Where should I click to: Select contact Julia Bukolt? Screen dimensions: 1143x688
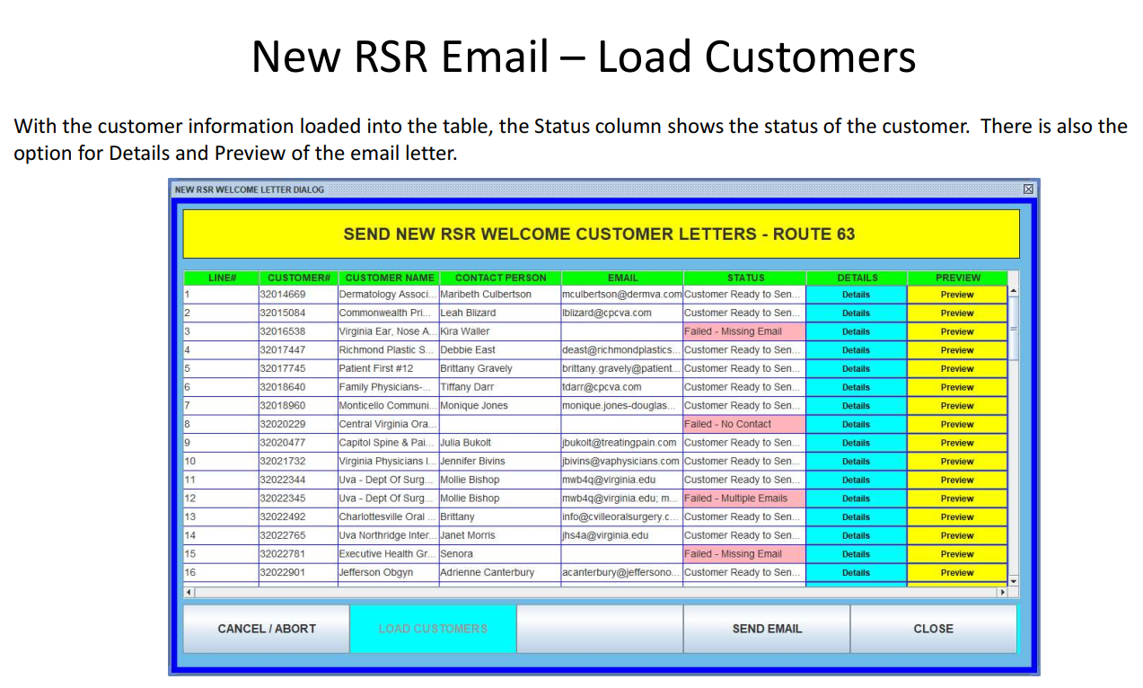click(500, 443)
